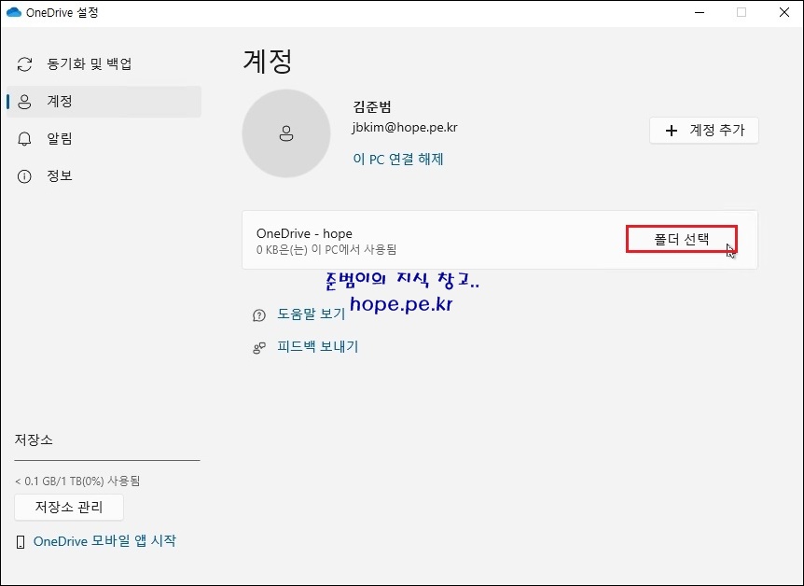Viewport: 804px width, 586px height.
Task: Click the bell icon beside 알림
Action: [x=24, y=139]
